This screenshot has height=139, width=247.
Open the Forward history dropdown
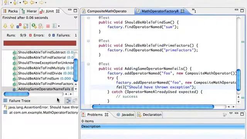pyautogui.click(x=46, y=3)
